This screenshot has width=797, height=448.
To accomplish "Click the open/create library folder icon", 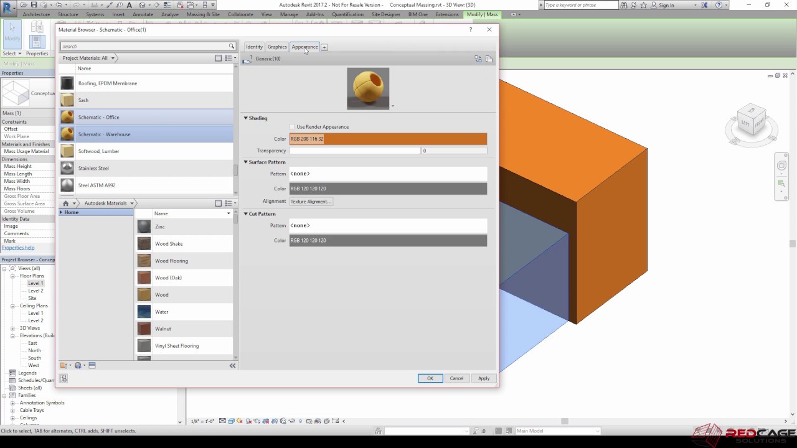I will point(65,365).
